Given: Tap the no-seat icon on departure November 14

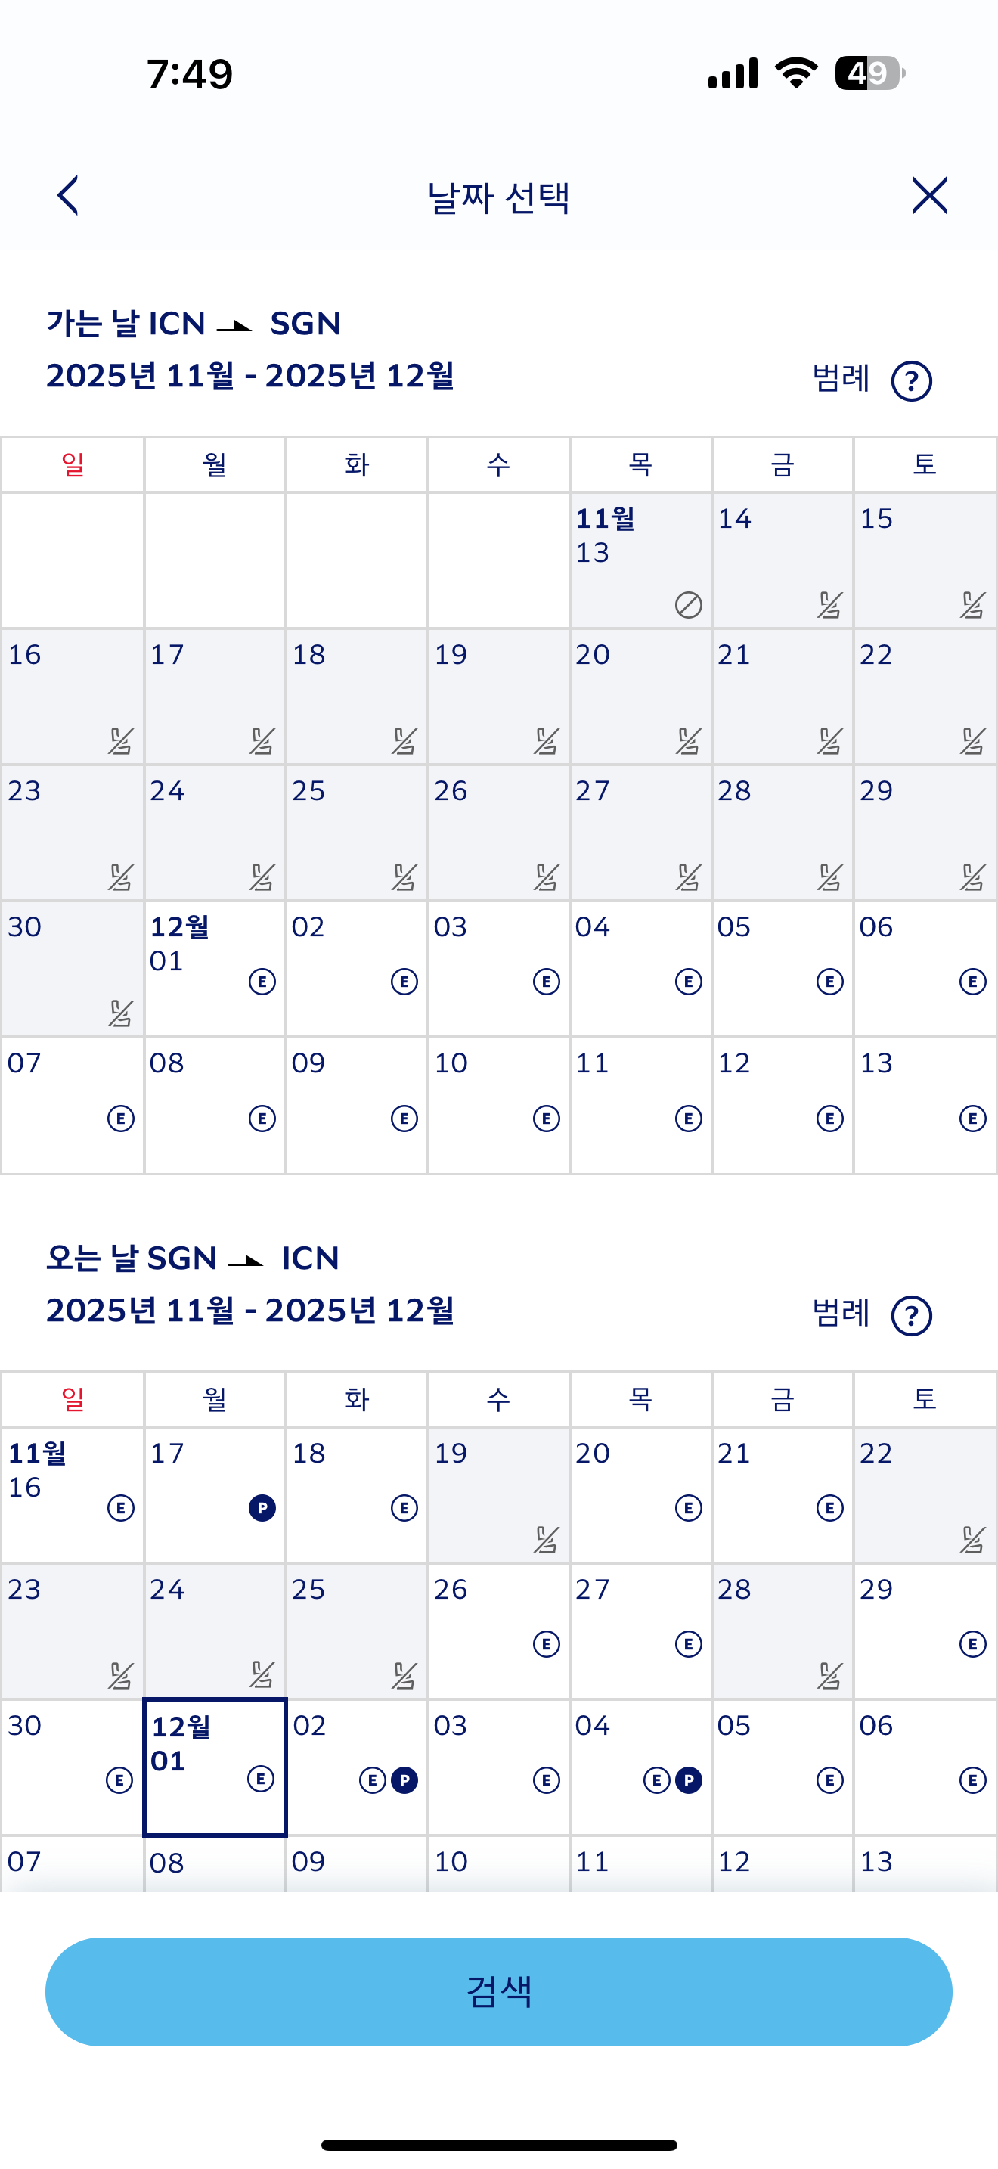Looking at the screenshot, I should tap(829, 604).
